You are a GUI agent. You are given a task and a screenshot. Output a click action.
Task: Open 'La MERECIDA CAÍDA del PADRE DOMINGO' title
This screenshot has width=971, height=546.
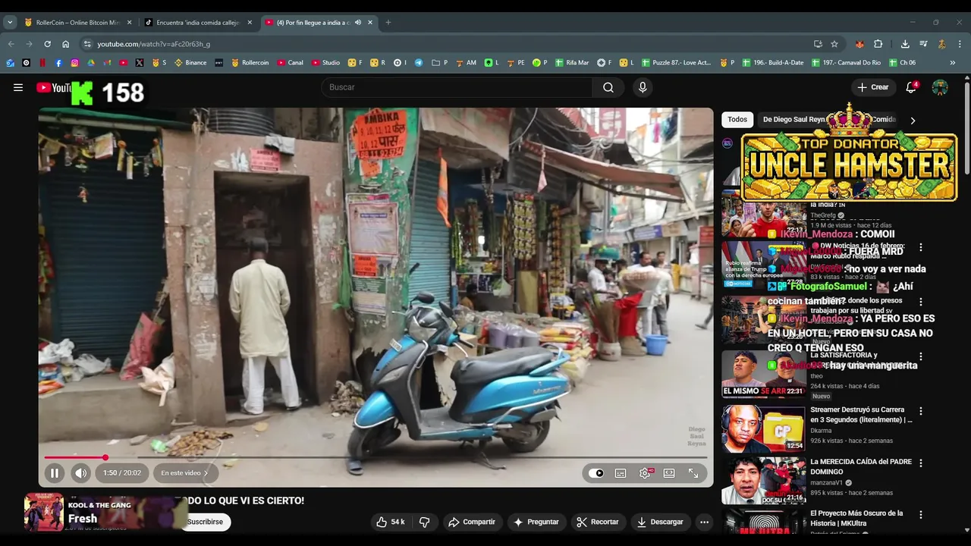[x=861, y=466]
